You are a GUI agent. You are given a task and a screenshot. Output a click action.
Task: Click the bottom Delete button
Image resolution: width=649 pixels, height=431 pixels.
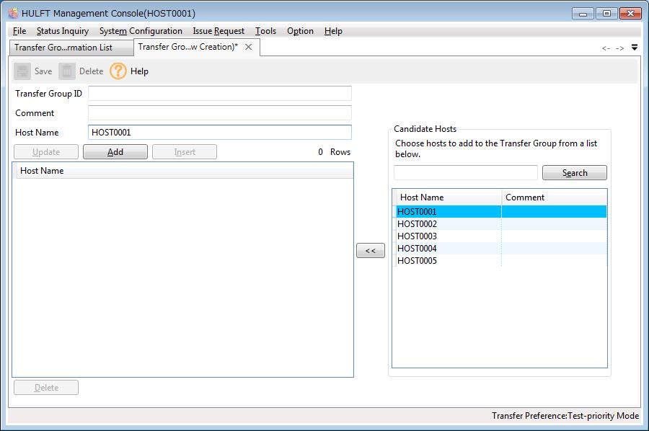pyautogui.click(x=46, y=388)
